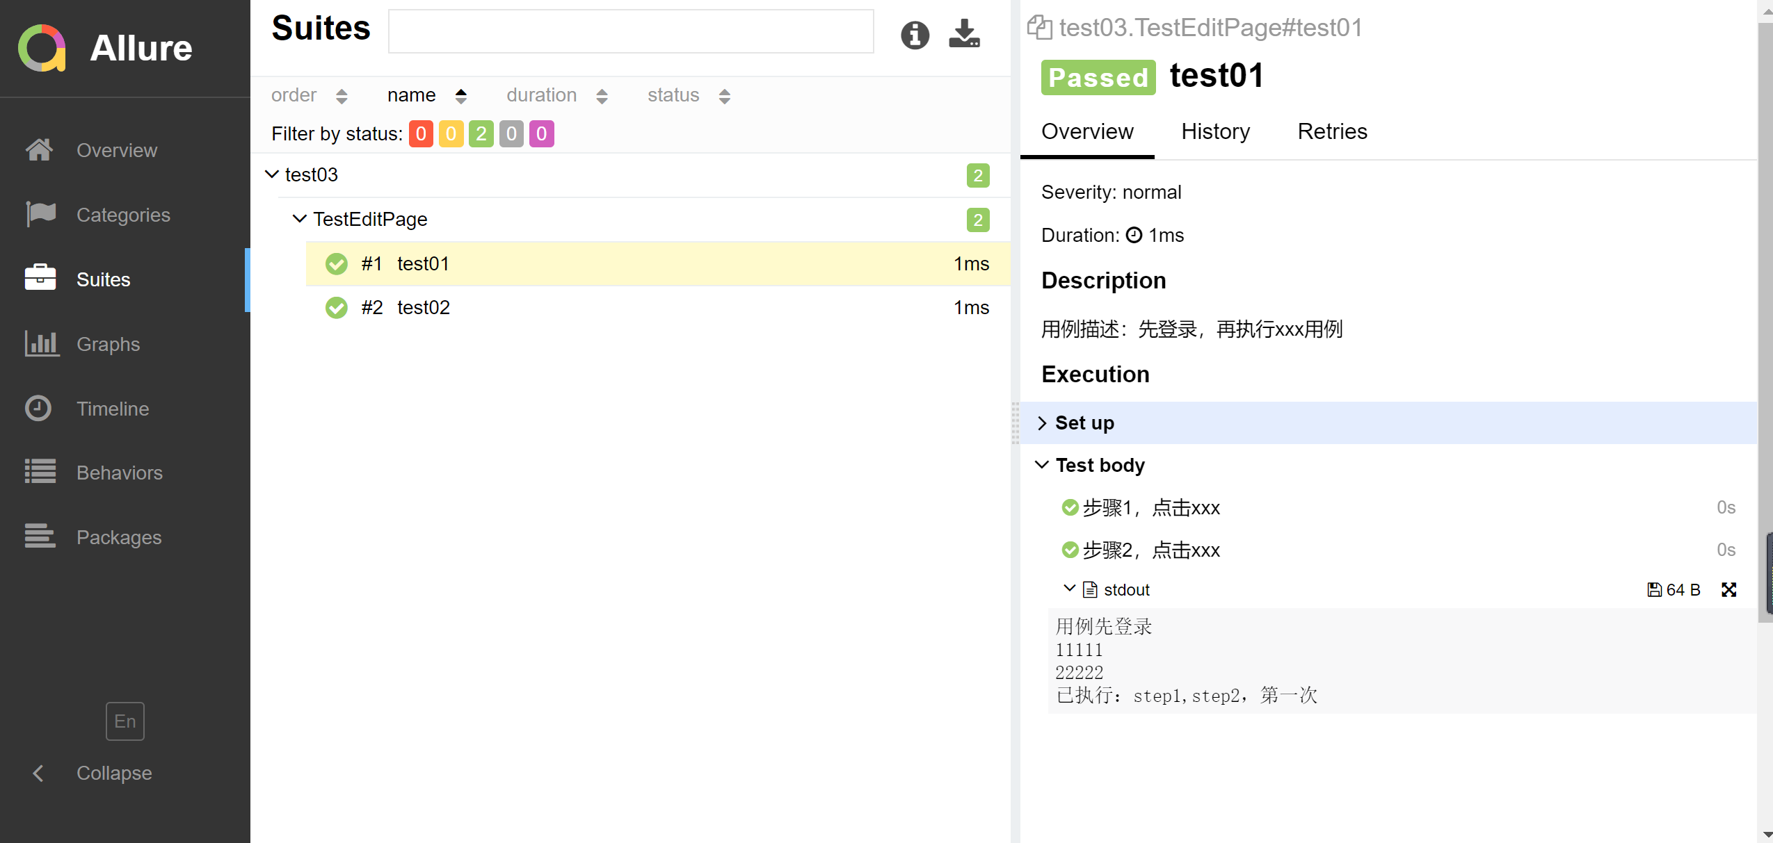
Task: Click the Collapse sidebar label
Action: 114,773
